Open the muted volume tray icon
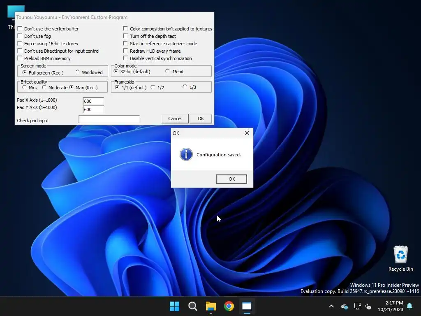 click(368, 306)
